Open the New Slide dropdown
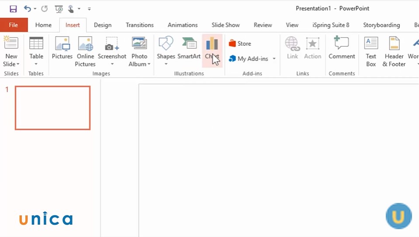 coord(11,64)
